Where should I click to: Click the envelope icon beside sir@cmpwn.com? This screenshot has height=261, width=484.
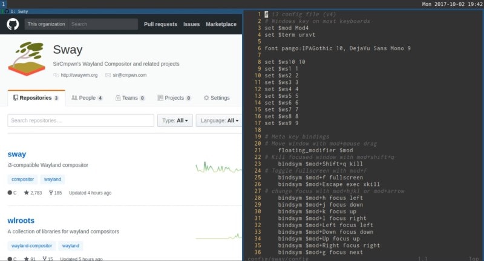[x=108, y=75]
